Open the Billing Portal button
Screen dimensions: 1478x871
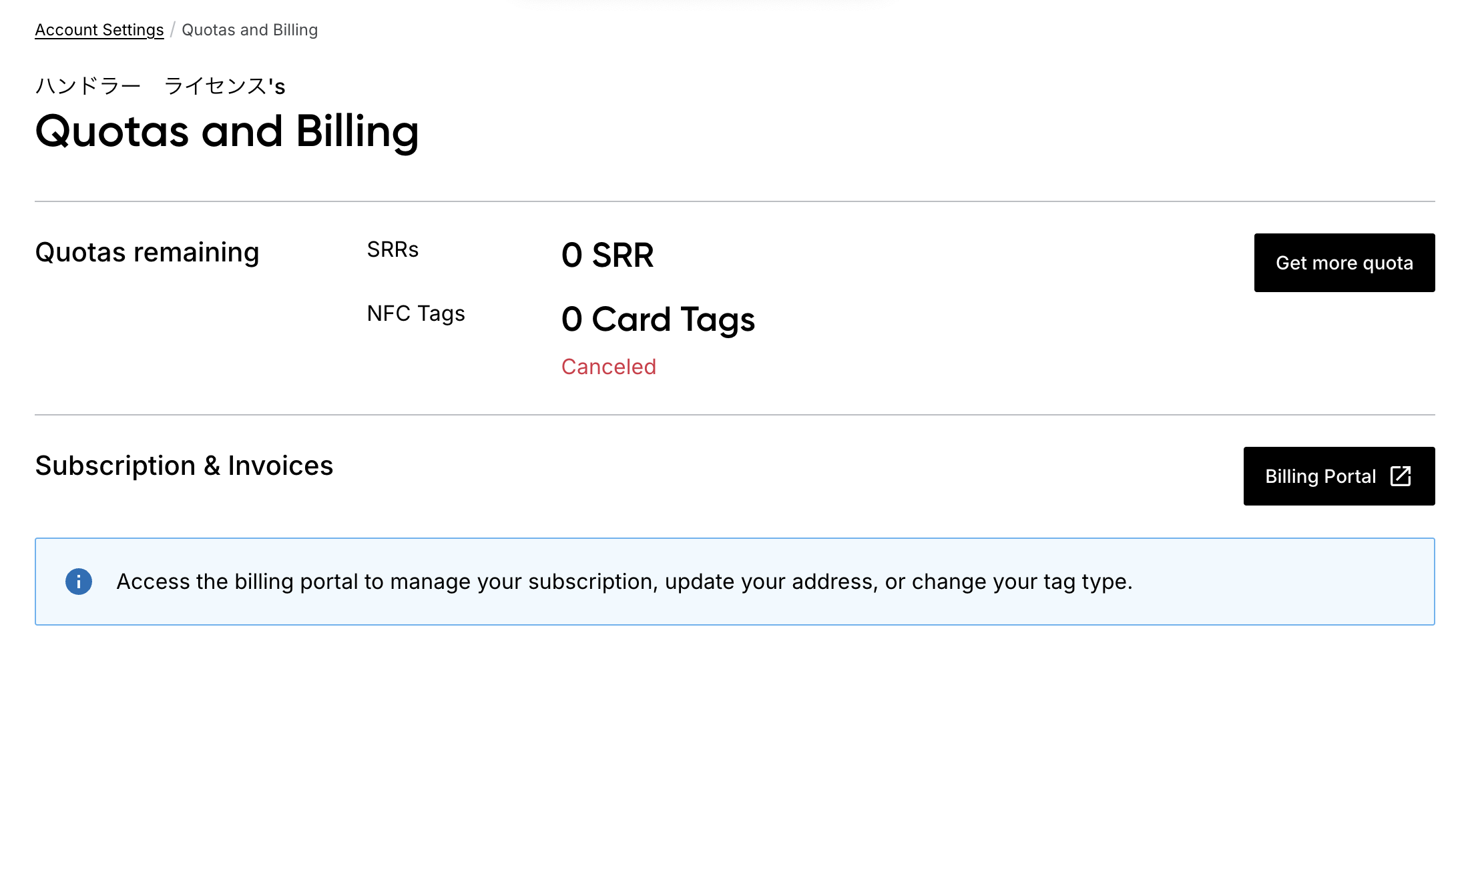point(1339,476)
